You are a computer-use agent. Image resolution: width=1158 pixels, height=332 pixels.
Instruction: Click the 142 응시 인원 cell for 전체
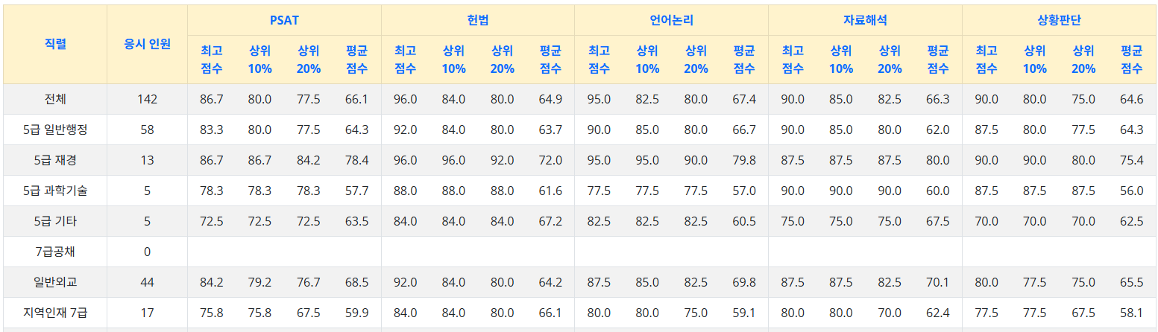[x=147, y=99]
